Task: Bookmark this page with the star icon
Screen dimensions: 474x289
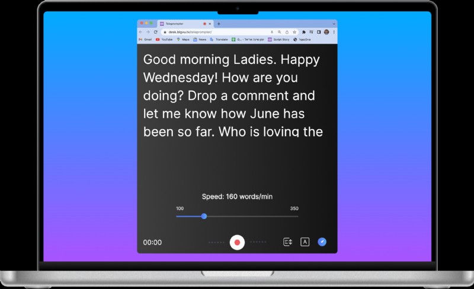Action: click(x=294, y=32)
